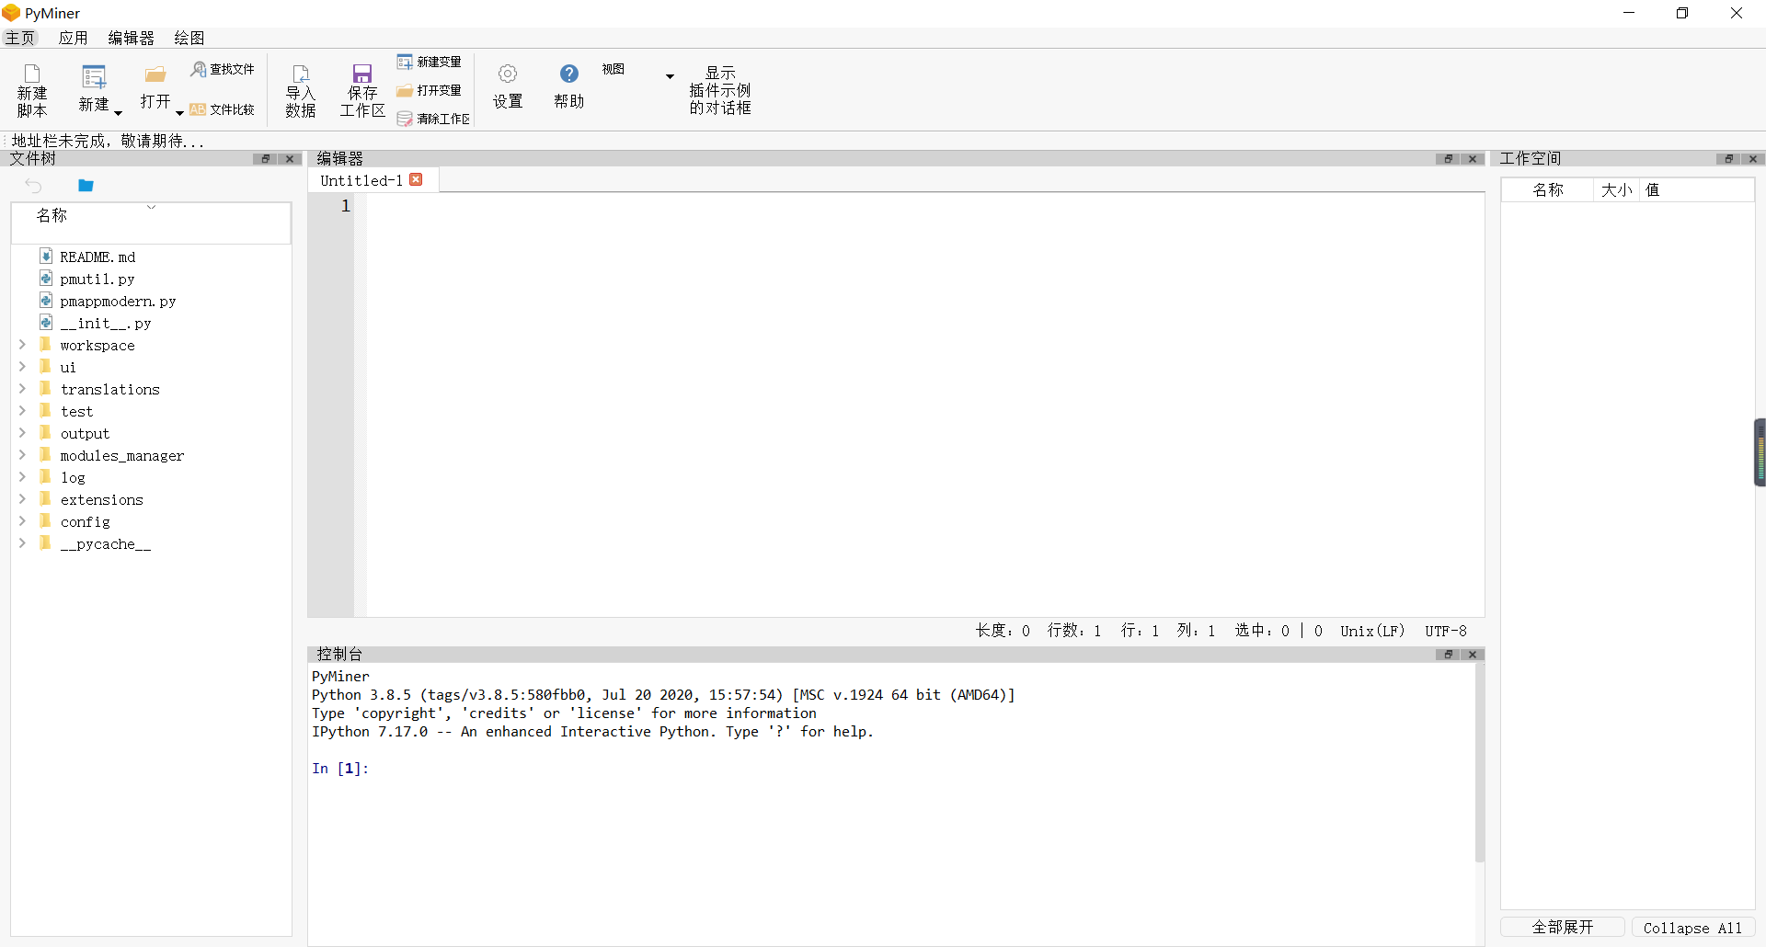Expand the extensions folder

(x=22, y=499)
